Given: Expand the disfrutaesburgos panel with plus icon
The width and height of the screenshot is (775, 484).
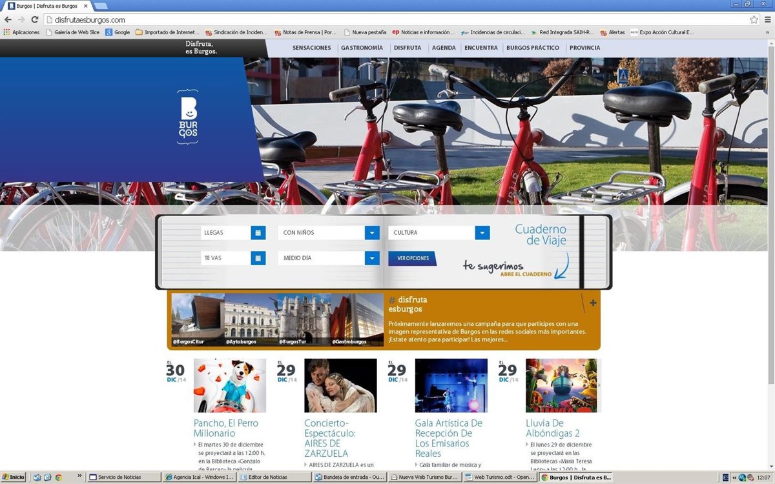Looking at the screenshot, I should coord(593,303).
